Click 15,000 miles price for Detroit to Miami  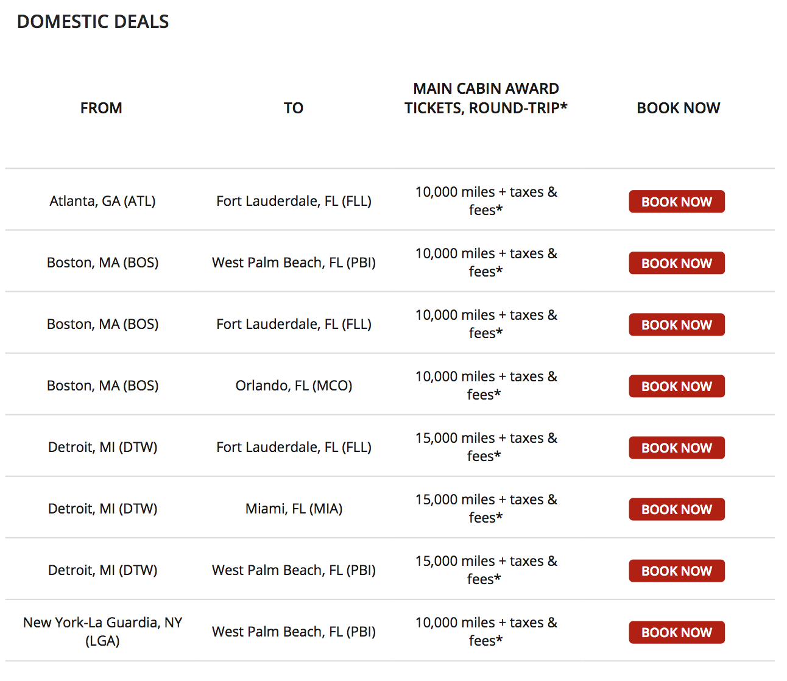coord(486,509)
